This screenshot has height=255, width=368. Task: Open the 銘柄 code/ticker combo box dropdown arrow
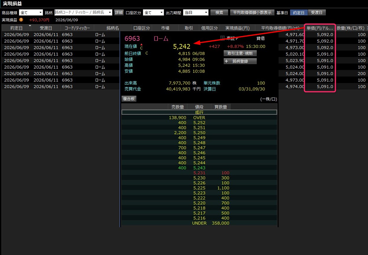pyautogui.click(x=110, y=12)
